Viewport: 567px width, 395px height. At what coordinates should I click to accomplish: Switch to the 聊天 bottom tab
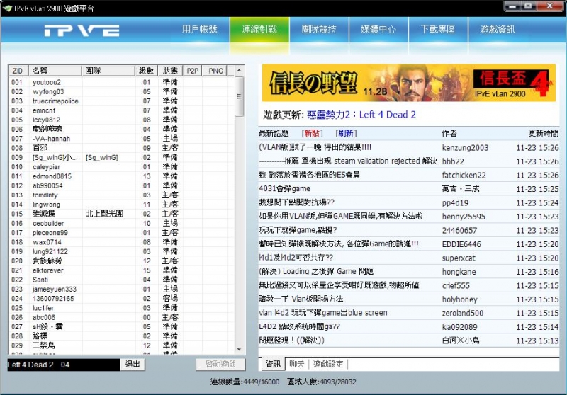pos(296,364)
